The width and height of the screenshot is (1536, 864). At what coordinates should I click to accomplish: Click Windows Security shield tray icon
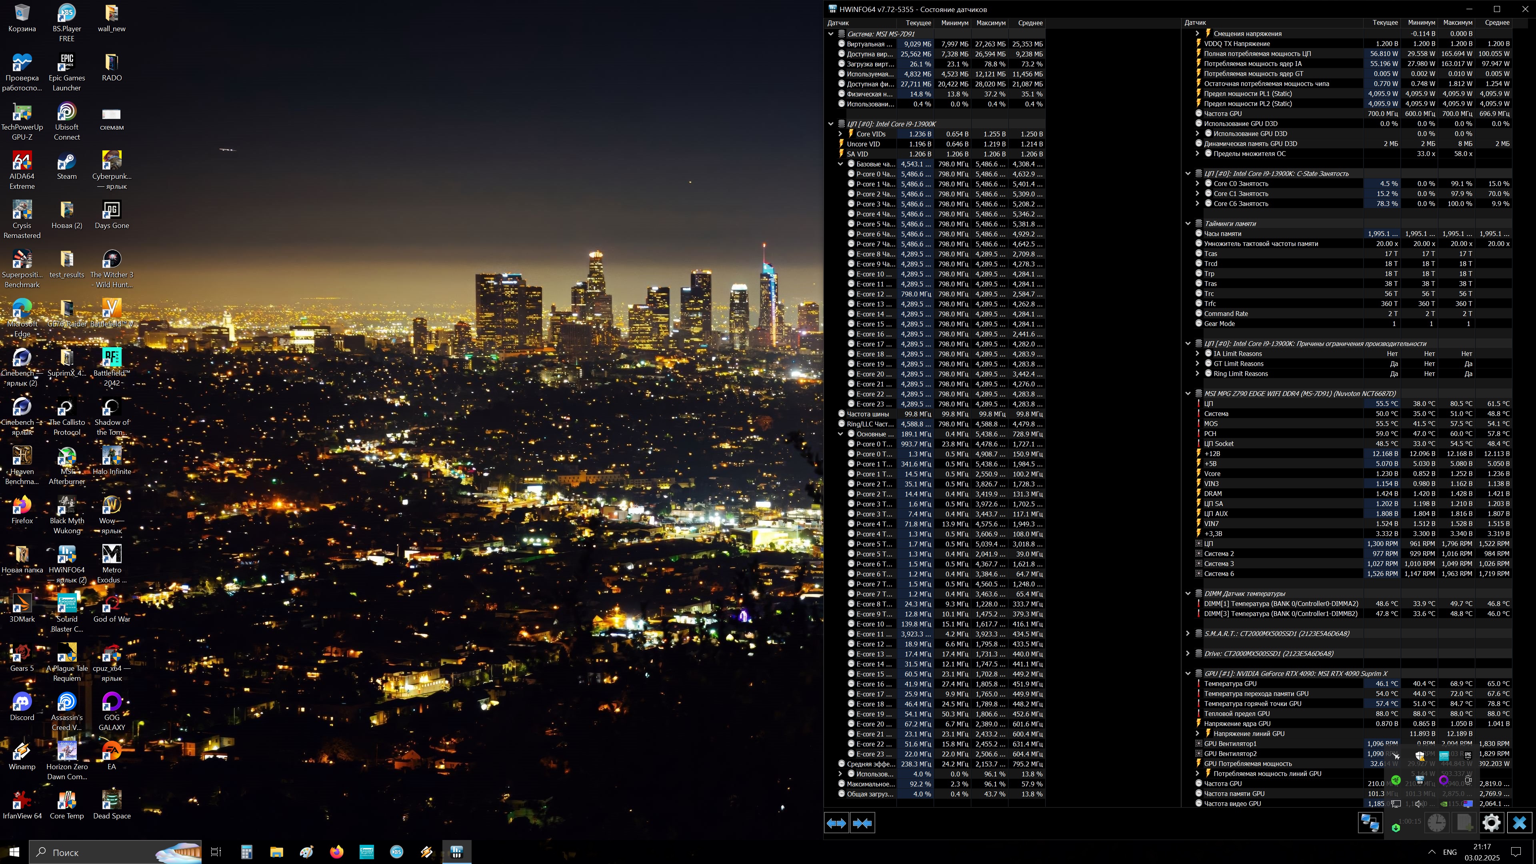click(x=1420, y=756)
